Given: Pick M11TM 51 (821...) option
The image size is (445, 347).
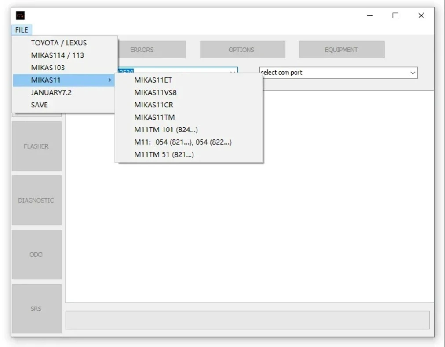Looking at the screenshot, I should point(189,155).
